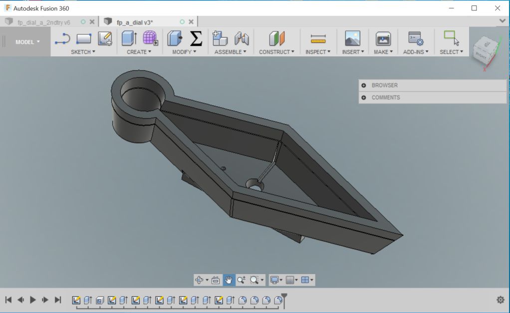
Task: Show the document tab overflow chevron
Action: coord(502,21)
